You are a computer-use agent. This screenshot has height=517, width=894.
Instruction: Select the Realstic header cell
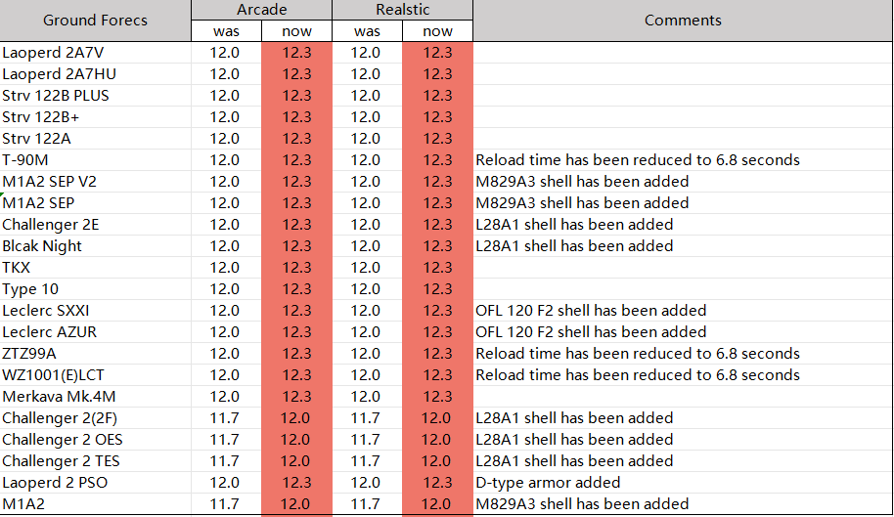pos(403,10)
